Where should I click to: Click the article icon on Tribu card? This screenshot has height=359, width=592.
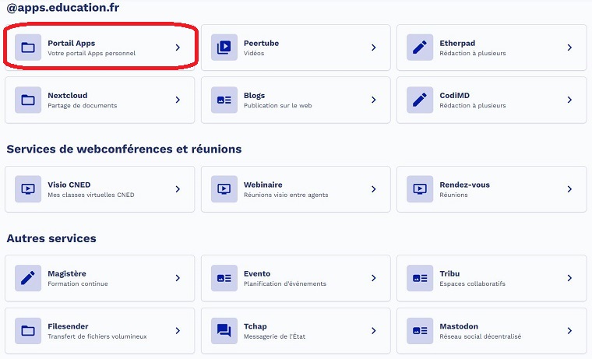[420, 278]
